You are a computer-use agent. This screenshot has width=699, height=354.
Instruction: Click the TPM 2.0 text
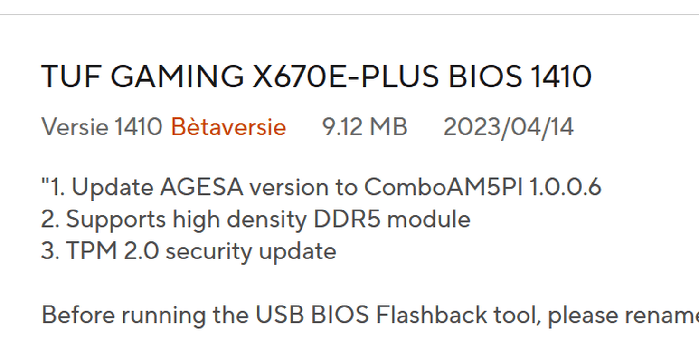(x=112, y=251)
